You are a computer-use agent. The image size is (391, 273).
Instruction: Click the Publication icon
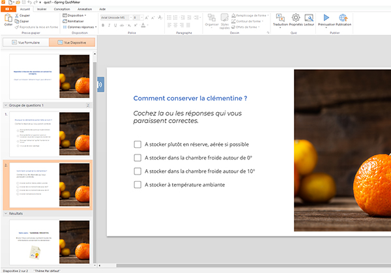(343, 19)
